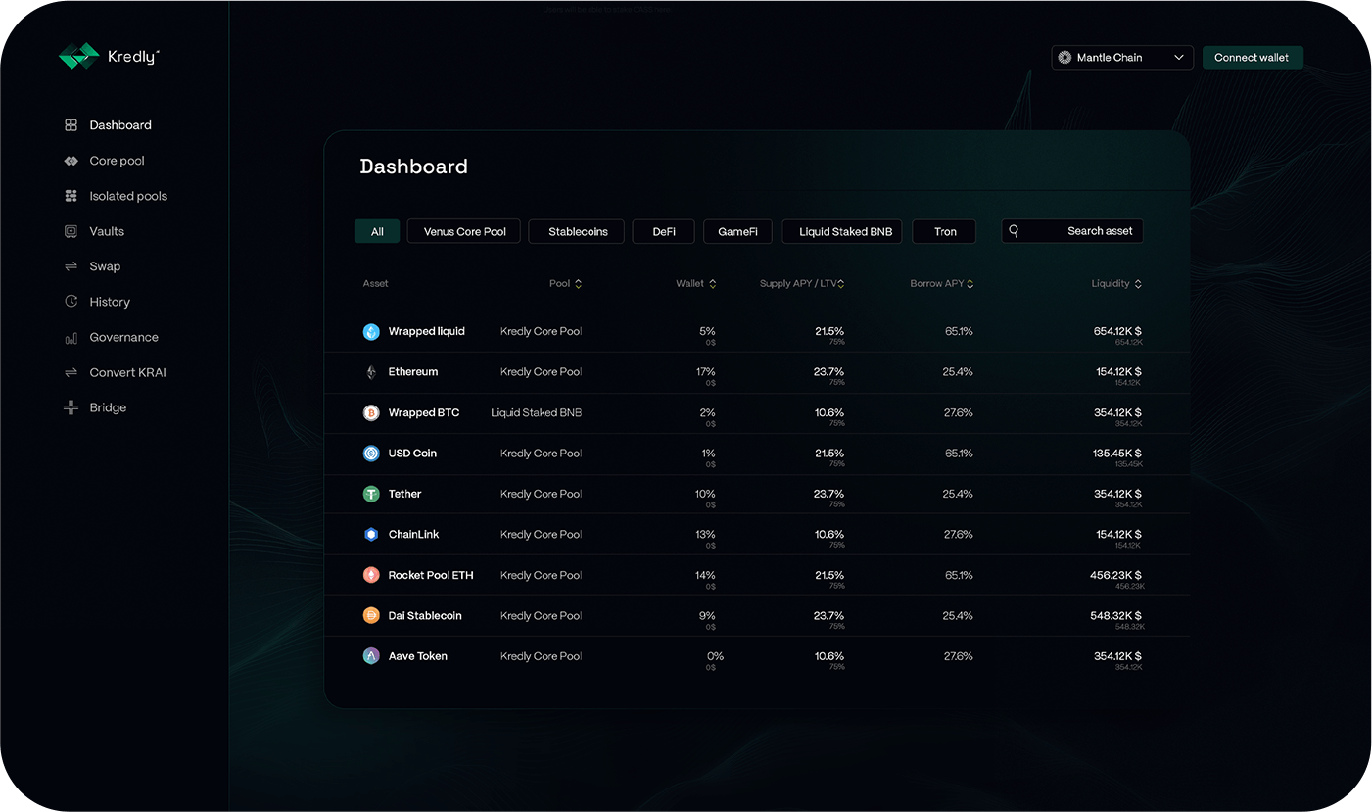The height and width of the screenshot is (812, 1372).
Task: Click the Tether token icon
Action: point(371,495)
